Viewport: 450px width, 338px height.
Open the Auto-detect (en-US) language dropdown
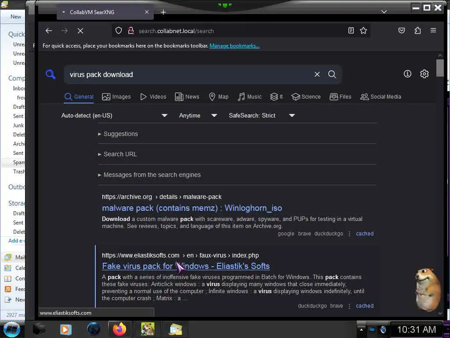point(115,116)
